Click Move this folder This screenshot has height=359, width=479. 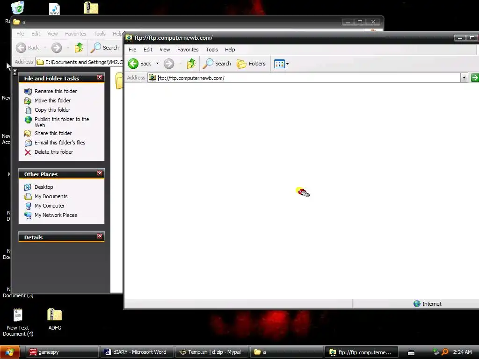click(x=52, y=101)
